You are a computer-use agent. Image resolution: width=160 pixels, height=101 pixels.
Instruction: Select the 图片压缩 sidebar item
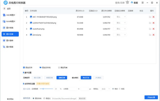[x=10, y=34]
